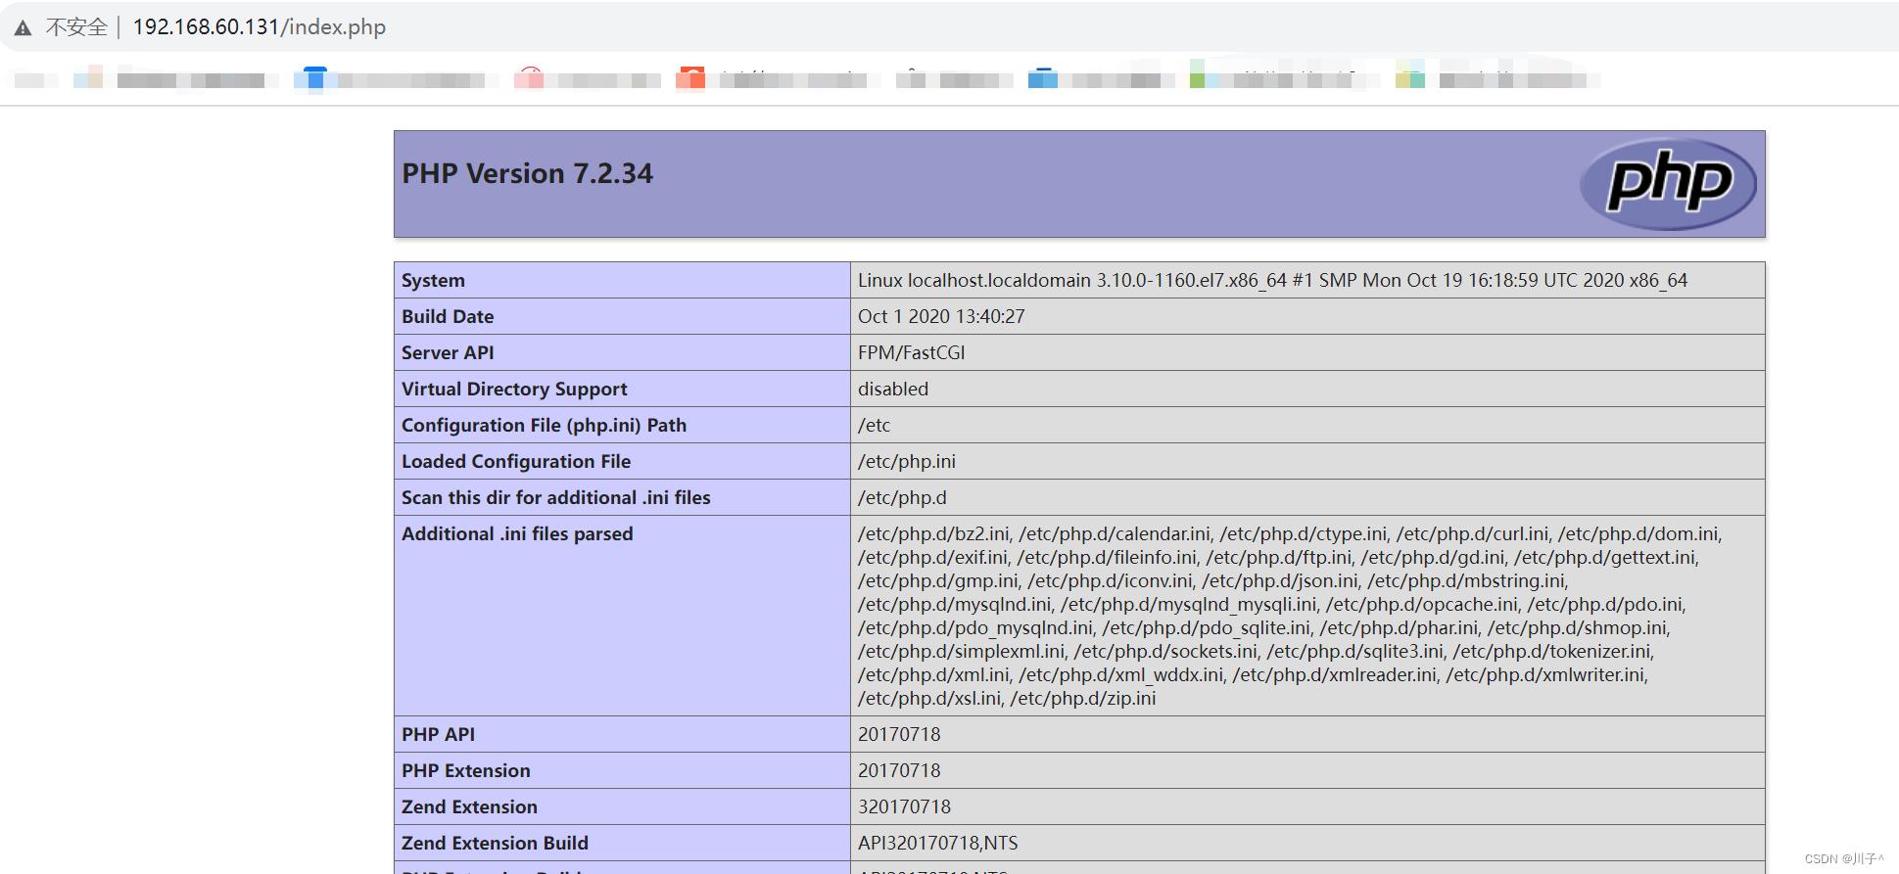Click Configuration File (php.ini) Path label

coord(544,426)
